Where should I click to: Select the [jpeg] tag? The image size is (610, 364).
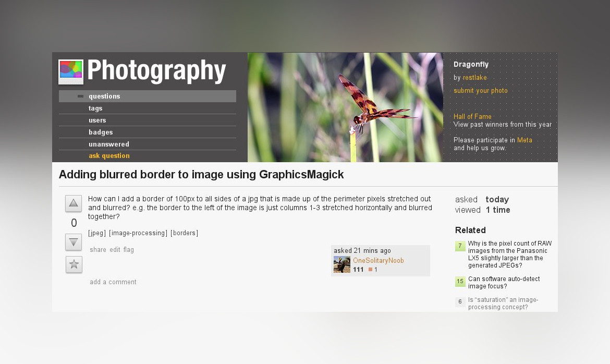97,233
